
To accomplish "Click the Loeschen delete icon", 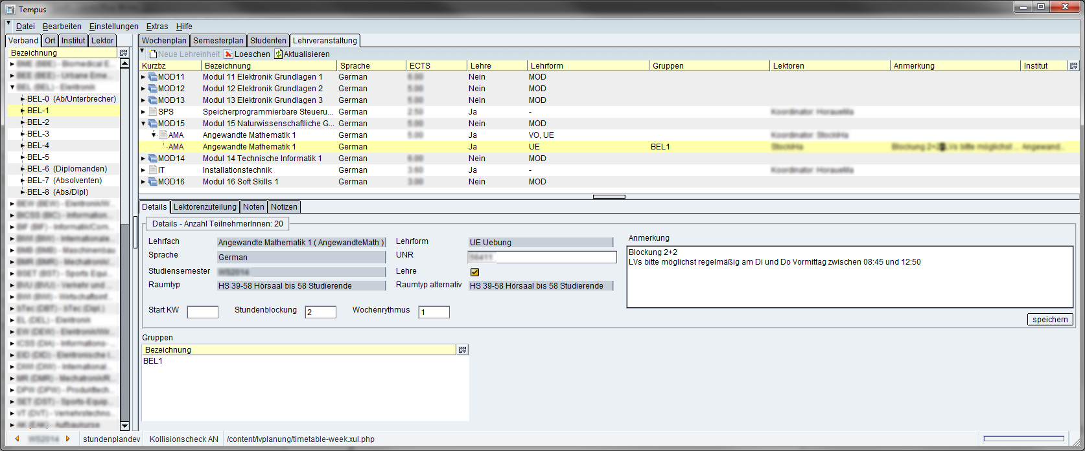I will [228, 54].
